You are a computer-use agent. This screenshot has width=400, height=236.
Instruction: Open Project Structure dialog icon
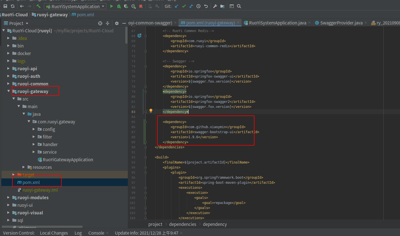coord(222,6)
